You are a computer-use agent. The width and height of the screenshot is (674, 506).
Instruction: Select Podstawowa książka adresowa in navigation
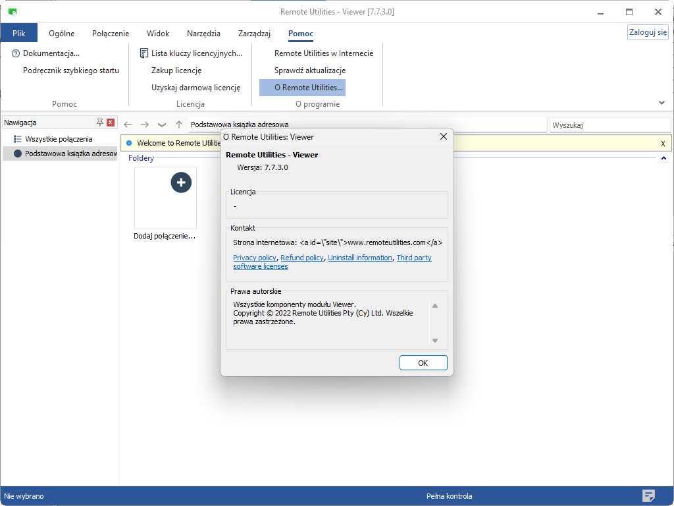pos(60,153)
